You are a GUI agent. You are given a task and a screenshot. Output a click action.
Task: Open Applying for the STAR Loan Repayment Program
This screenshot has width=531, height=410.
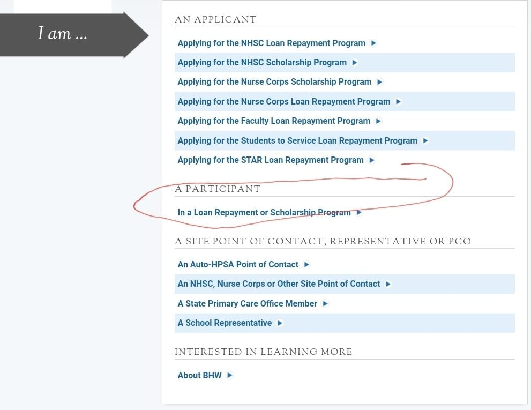[x=271, y=160]
